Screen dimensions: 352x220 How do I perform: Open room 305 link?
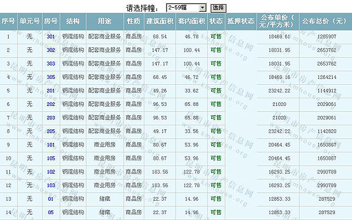pyautogui.click(x=50, y=77)
